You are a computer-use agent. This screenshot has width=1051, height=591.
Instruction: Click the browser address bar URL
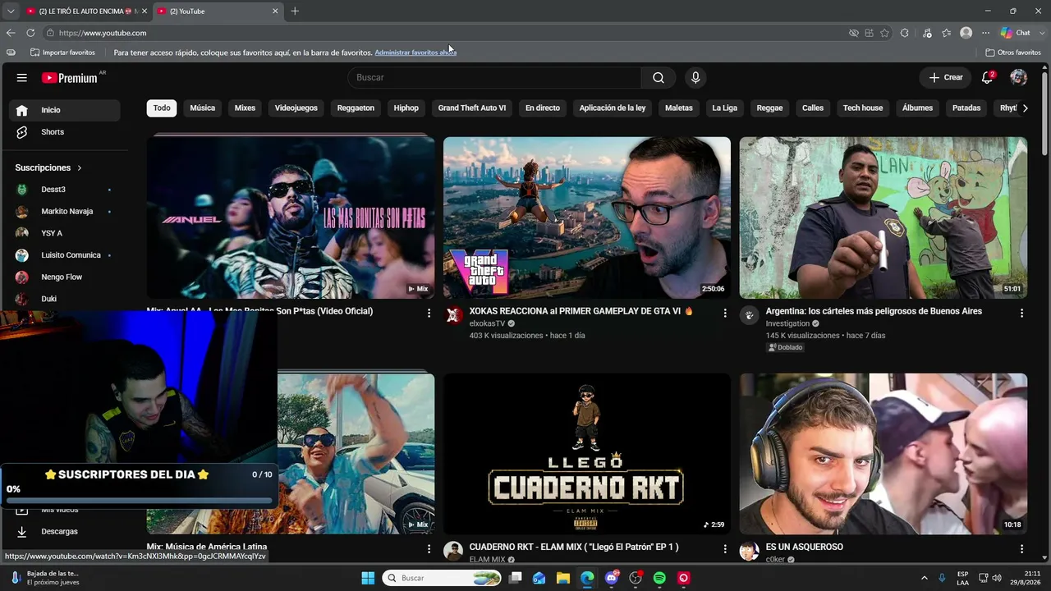pos(103,33)
